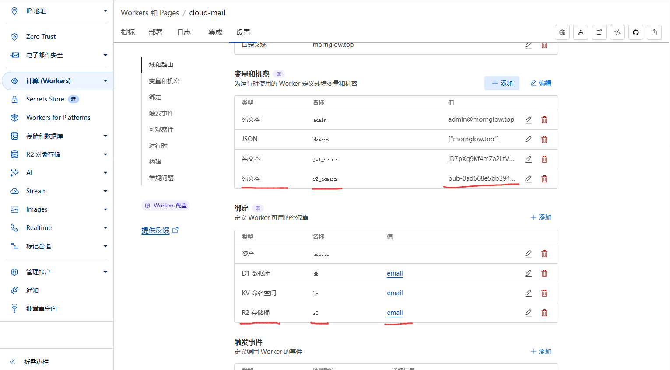This screenshot has width=670, height=370.
Task: Click 添加 button in 变量和机密 section
Action: (x=502, y=83)
